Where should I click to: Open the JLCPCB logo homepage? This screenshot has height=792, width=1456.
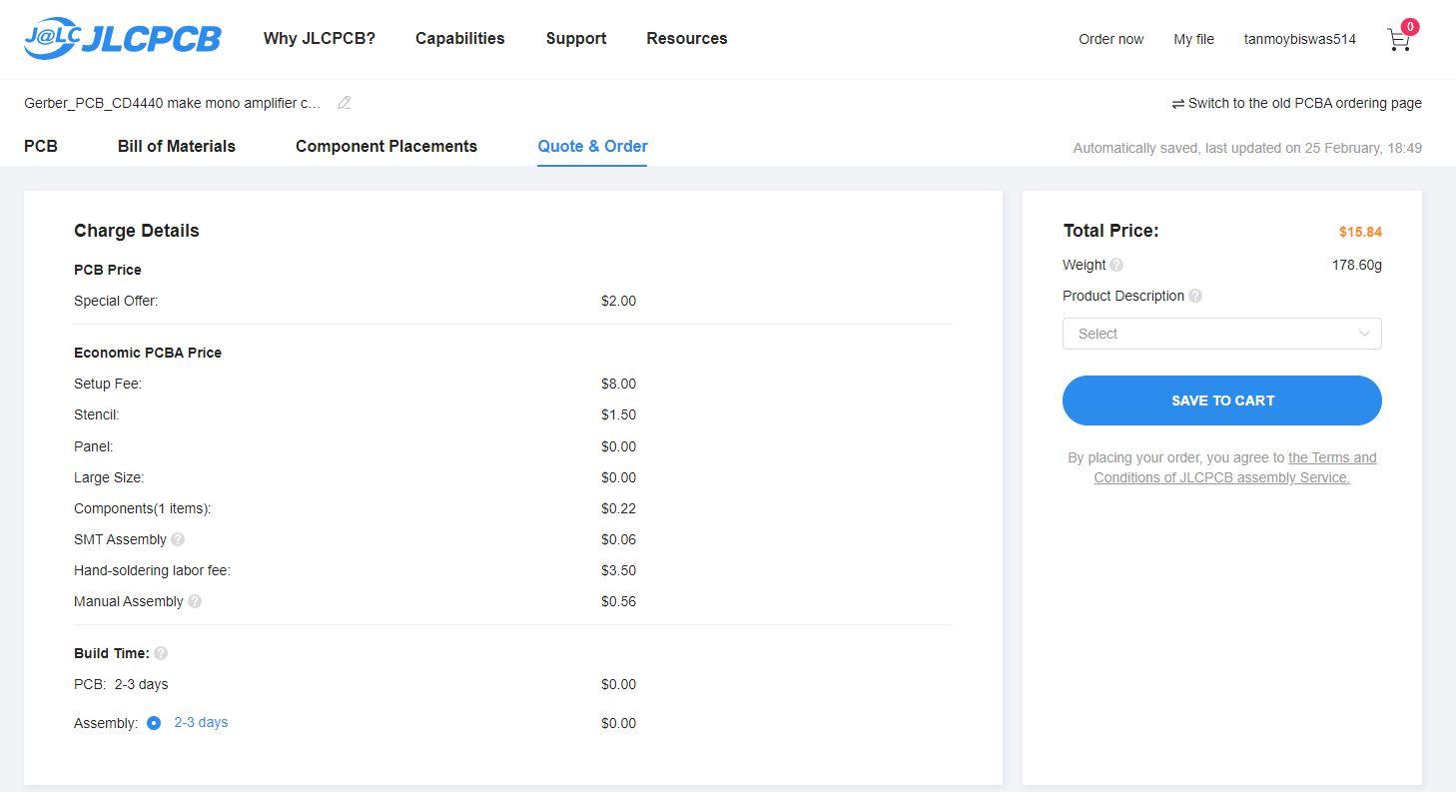point(122,39)
